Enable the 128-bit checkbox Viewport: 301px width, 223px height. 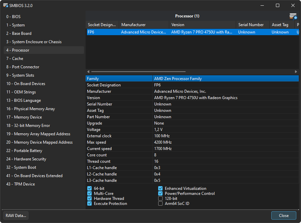click(x=160, y=199)
